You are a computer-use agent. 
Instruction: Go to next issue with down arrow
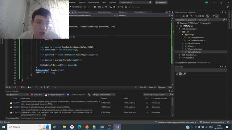click(41, 87)
